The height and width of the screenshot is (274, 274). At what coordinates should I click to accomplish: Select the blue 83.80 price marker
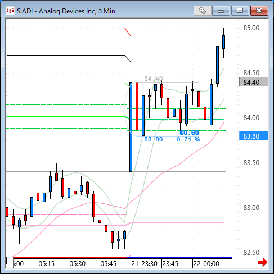254,136
